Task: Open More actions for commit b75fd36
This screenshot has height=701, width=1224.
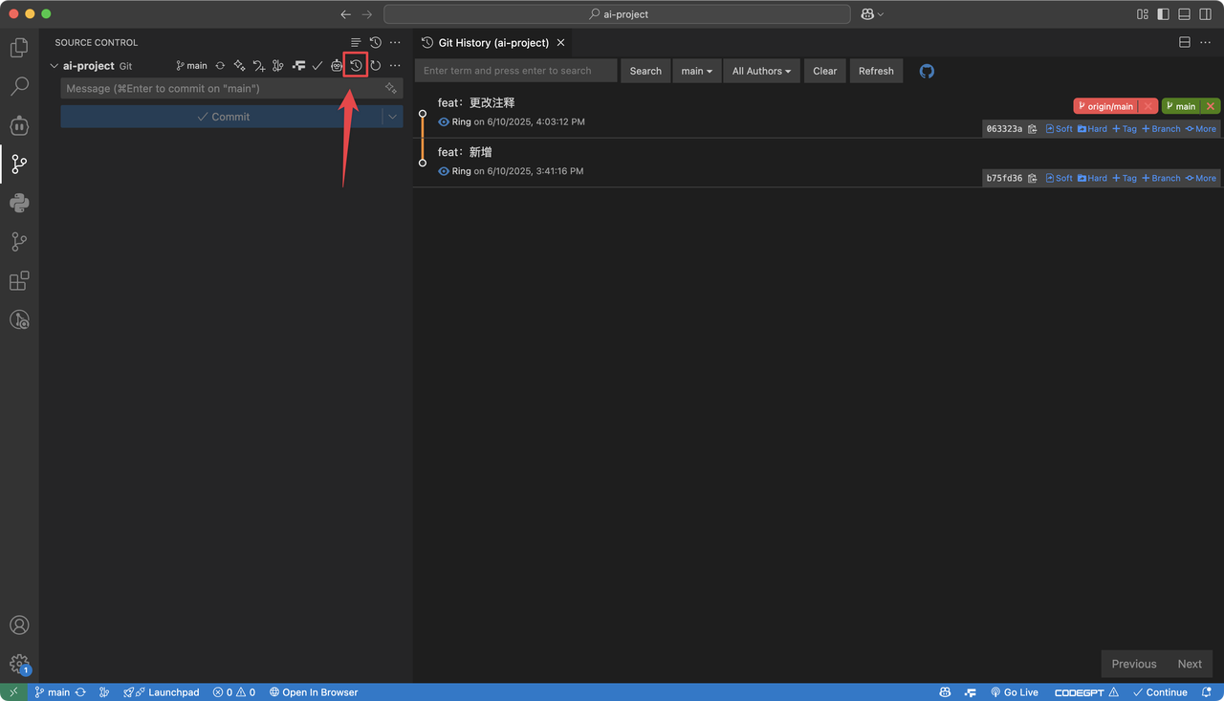Action: pos(1201,178)
